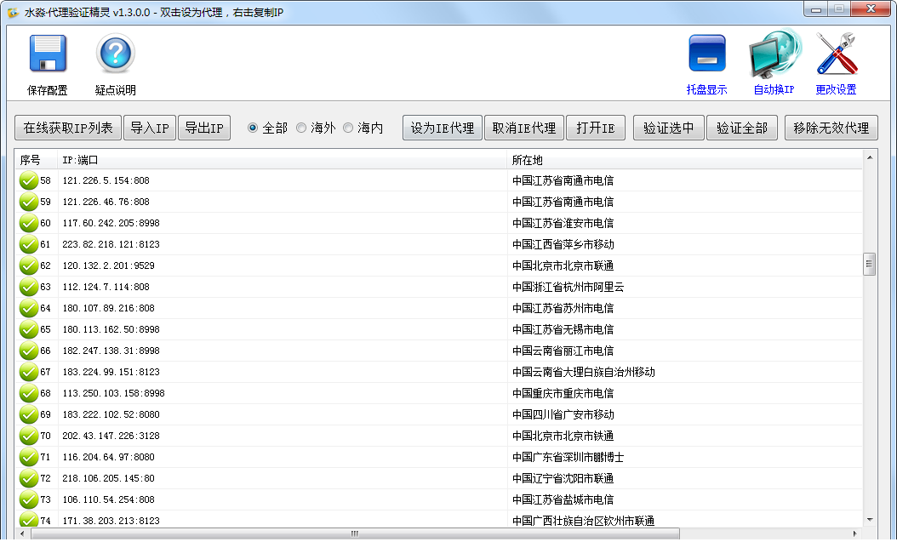Click the vertical scrollbar down arrow
The width and height of the screenshot is (897, 559).
pos(870,519)
